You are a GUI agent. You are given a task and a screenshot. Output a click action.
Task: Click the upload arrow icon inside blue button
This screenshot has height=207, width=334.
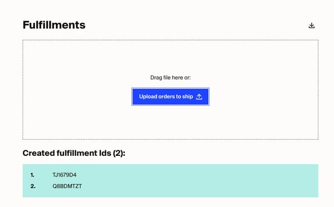[199, 97]
